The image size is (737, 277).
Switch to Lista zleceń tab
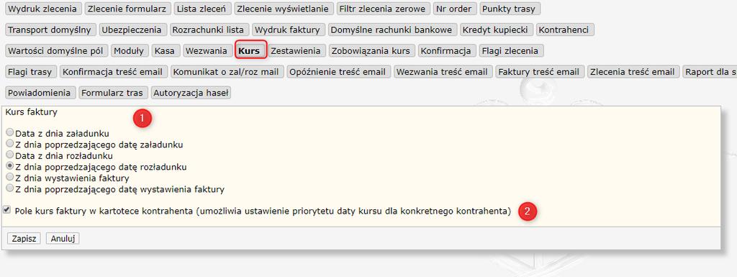[x=202, y=9]
